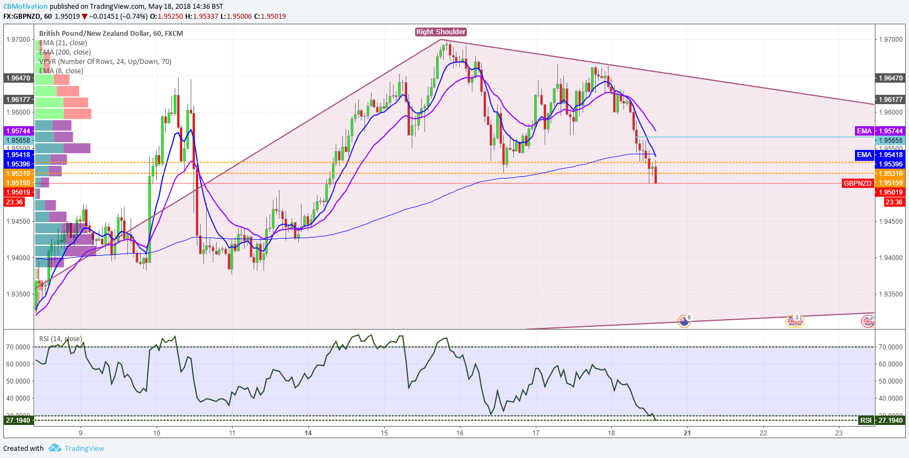Select the blue 1.95396 value on right axis
This screenshot has width=909, height=458.
pos(891,164)
